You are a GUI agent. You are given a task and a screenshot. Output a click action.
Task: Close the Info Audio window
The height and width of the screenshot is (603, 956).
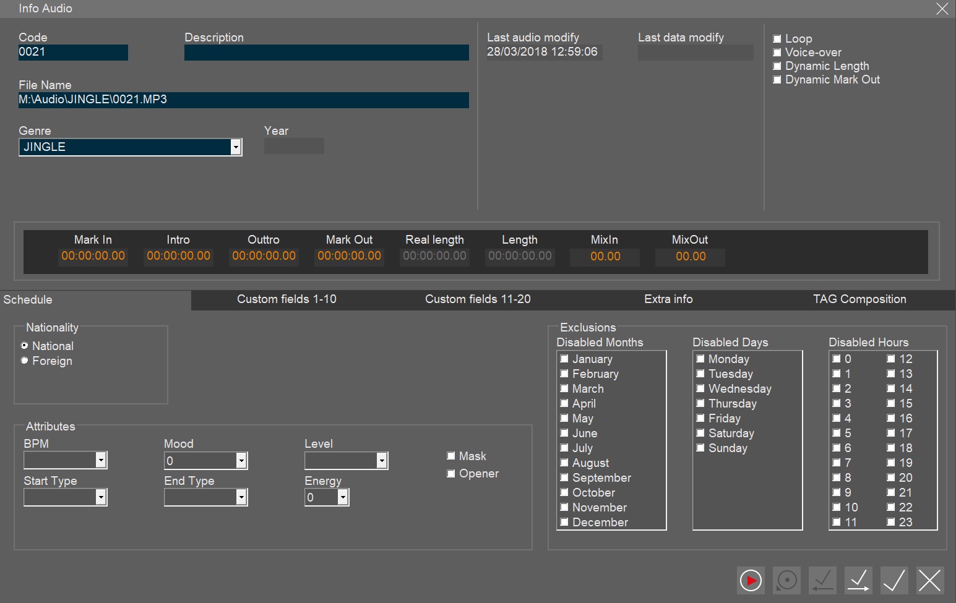(942, 9)
